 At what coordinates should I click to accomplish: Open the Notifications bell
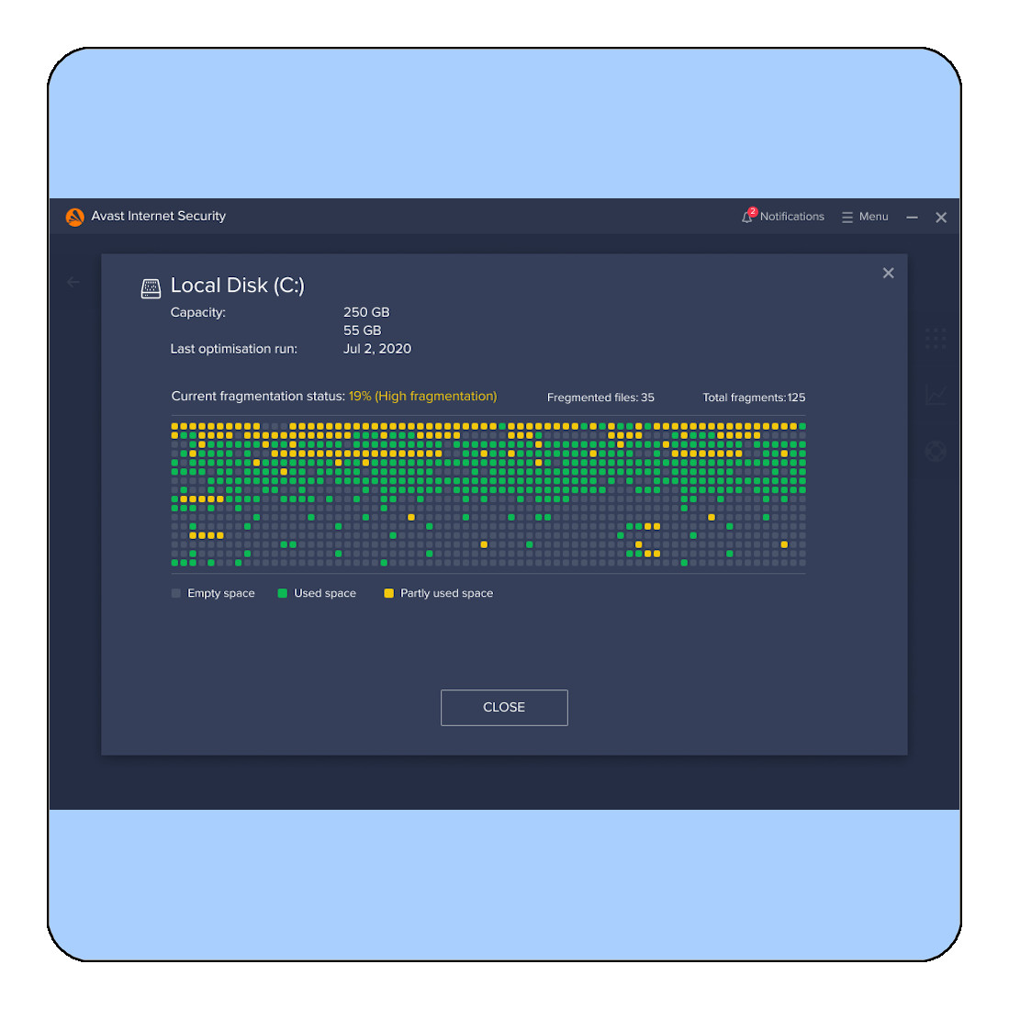pyautogui.click(x=746, y=217)
